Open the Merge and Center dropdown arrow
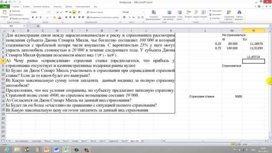Viewport: 272px width, 153px height. coord(120,17)
